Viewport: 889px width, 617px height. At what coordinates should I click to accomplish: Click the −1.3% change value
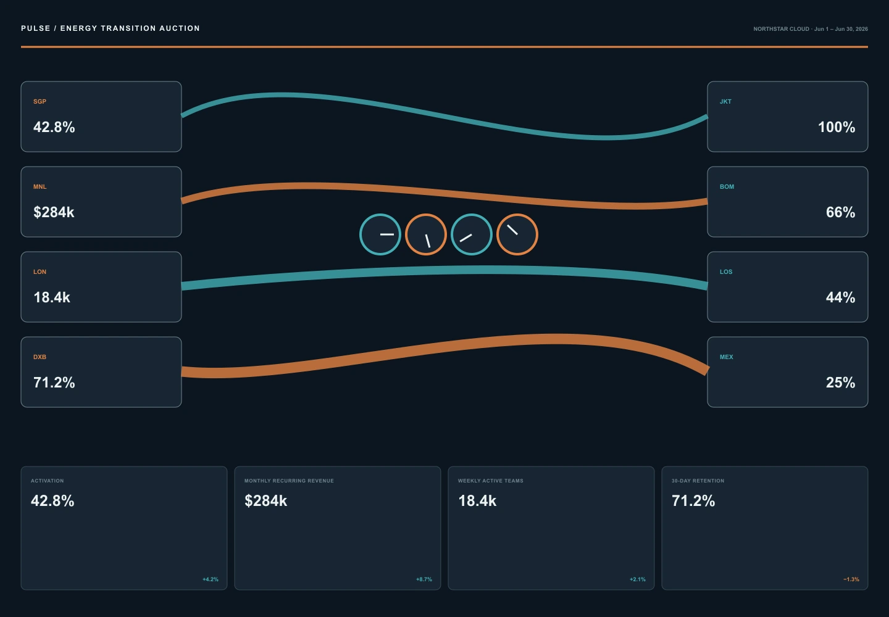(851, 579)
